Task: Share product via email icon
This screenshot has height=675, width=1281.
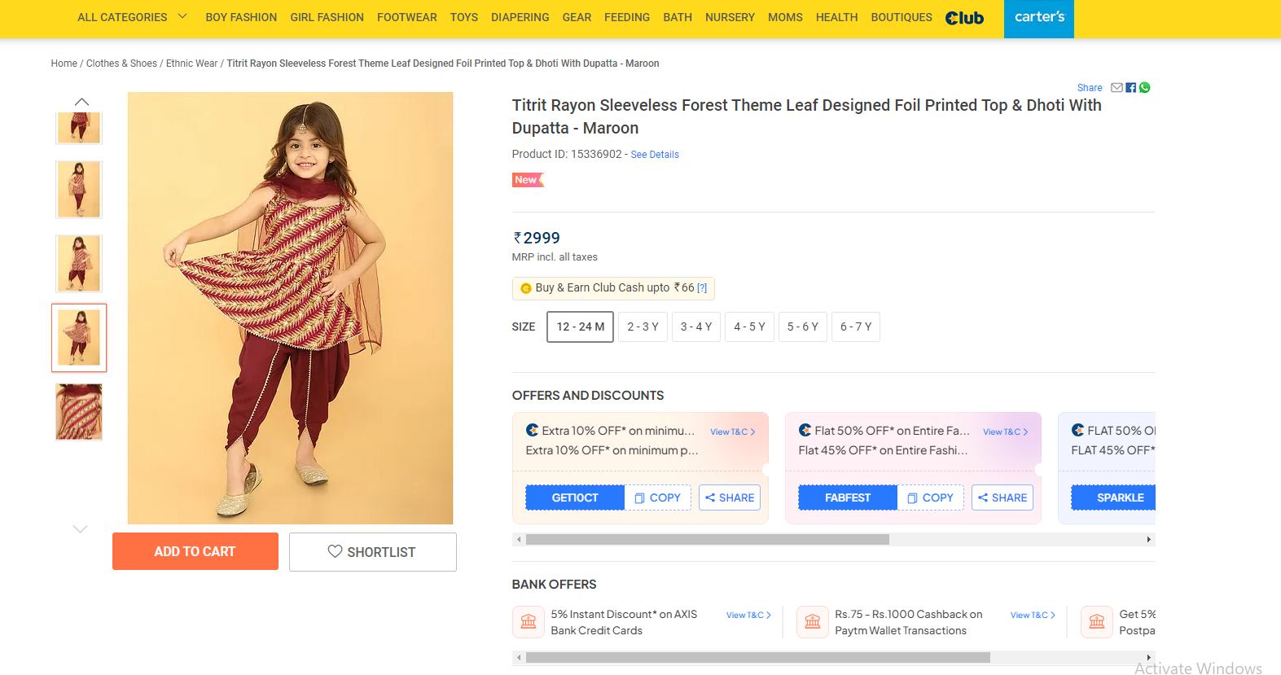Action: pyautogui.click(x=1116, y=88)
